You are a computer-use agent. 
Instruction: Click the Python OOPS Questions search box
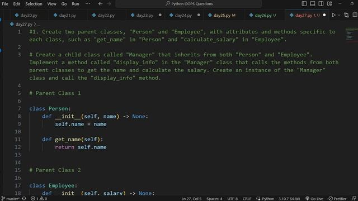coord(189,4)
